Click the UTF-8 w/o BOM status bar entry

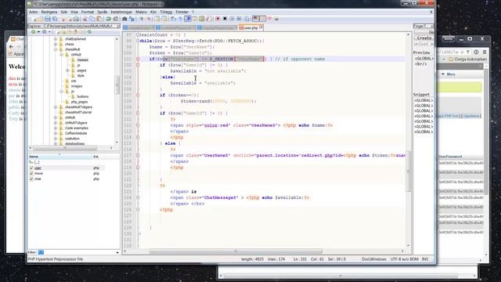pos(404,259)
